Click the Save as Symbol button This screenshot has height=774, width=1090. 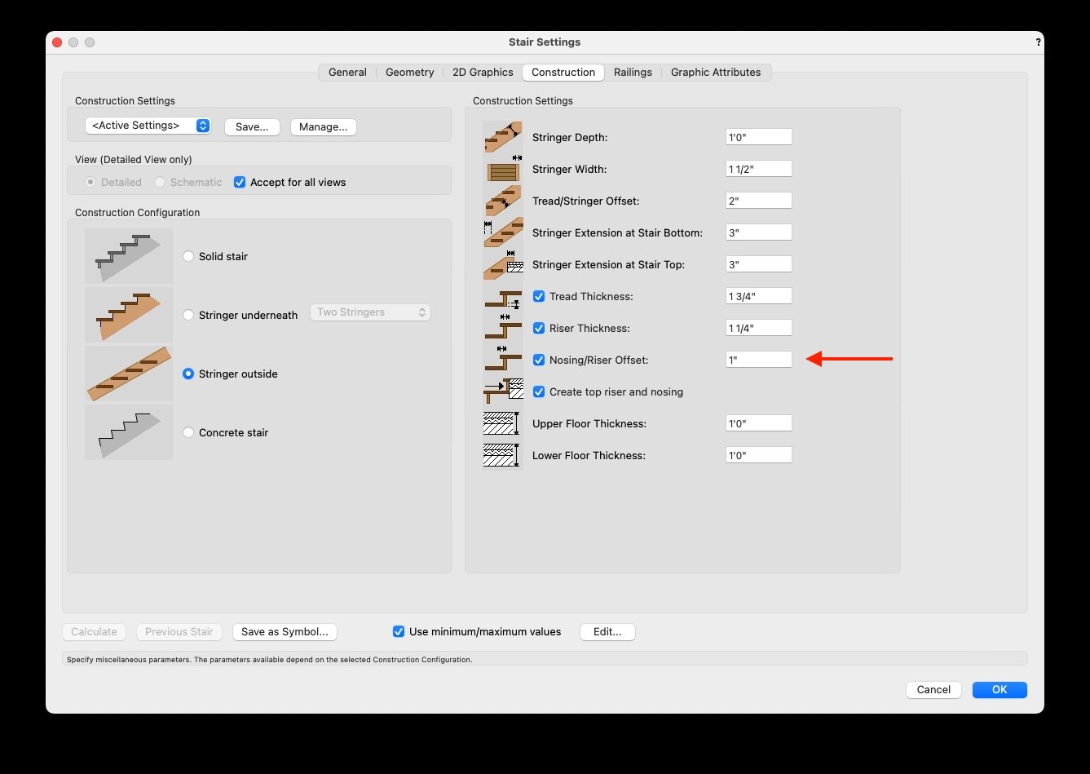285,631
